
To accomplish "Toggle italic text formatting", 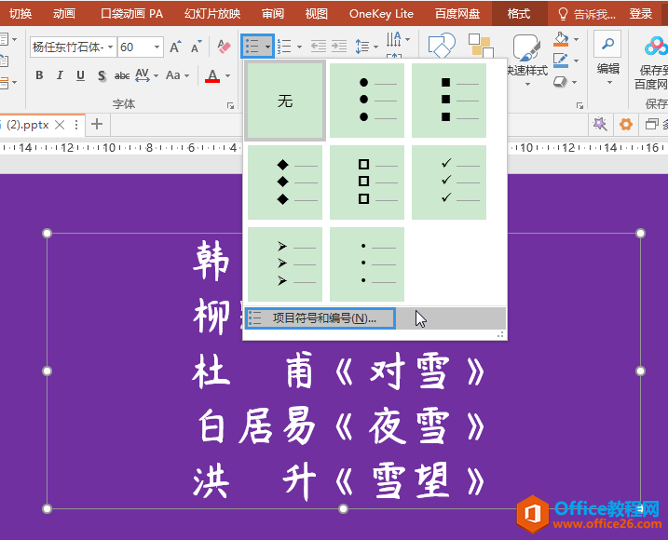I will 60,75.
